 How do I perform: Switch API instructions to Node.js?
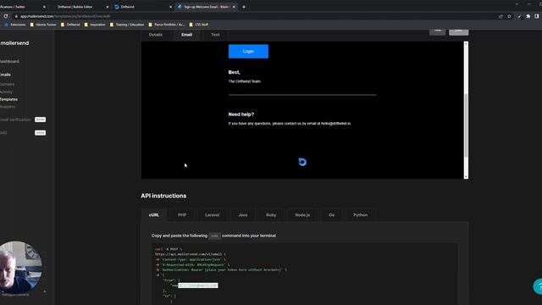(x=302, y=214)
